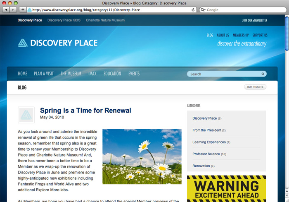Screen dimensions: 289x202
Task: Select Discovery Place top site tab
Action: pyautogui.click(x=30, y=20)
